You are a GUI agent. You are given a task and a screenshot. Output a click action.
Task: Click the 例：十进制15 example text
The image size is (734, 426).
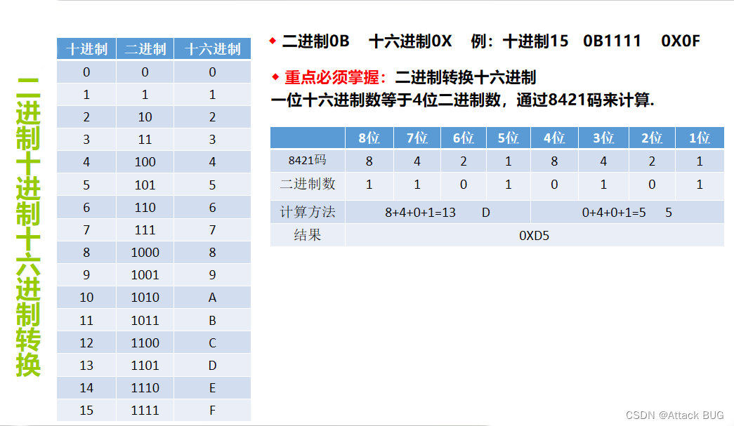[x=520, y=41]
